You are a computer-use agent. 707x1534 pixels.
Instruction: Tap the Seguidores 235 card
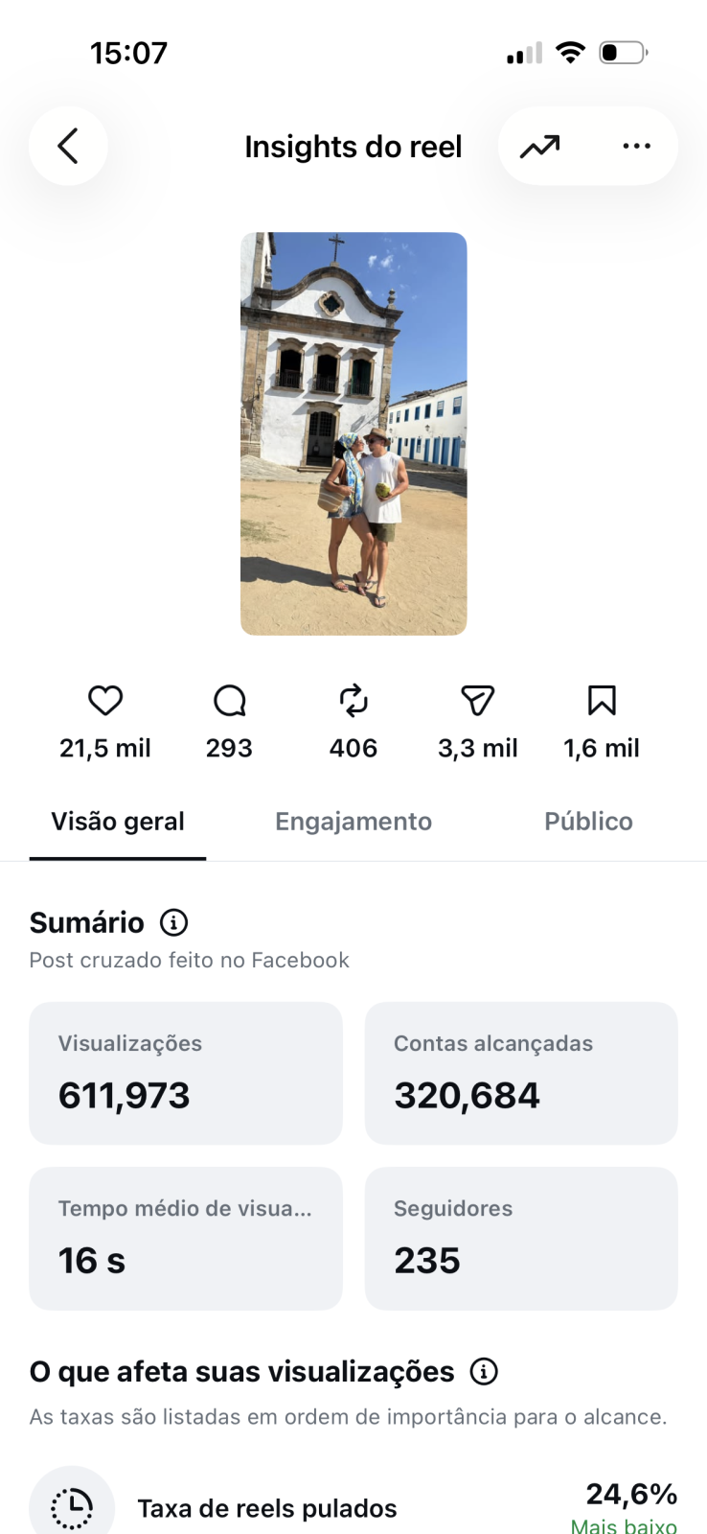(521, 1238)
